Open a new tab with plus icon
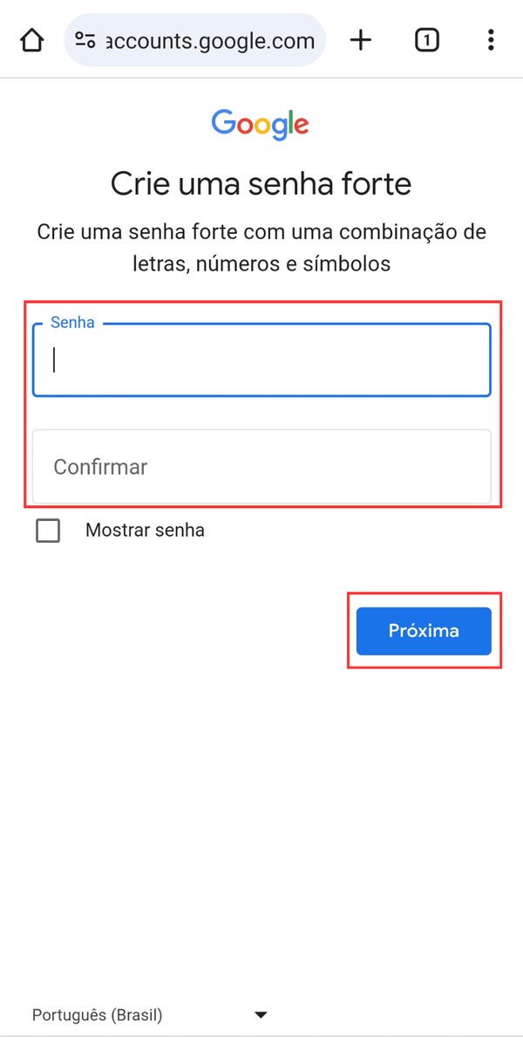 pos(360,40)
